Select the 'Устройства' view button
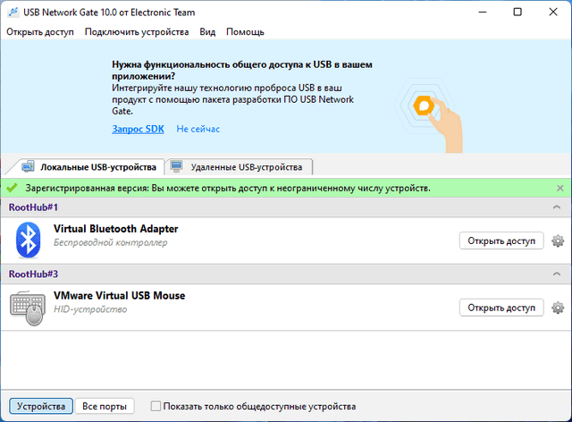This screenshot has width=572, height=422. (41, 406)
